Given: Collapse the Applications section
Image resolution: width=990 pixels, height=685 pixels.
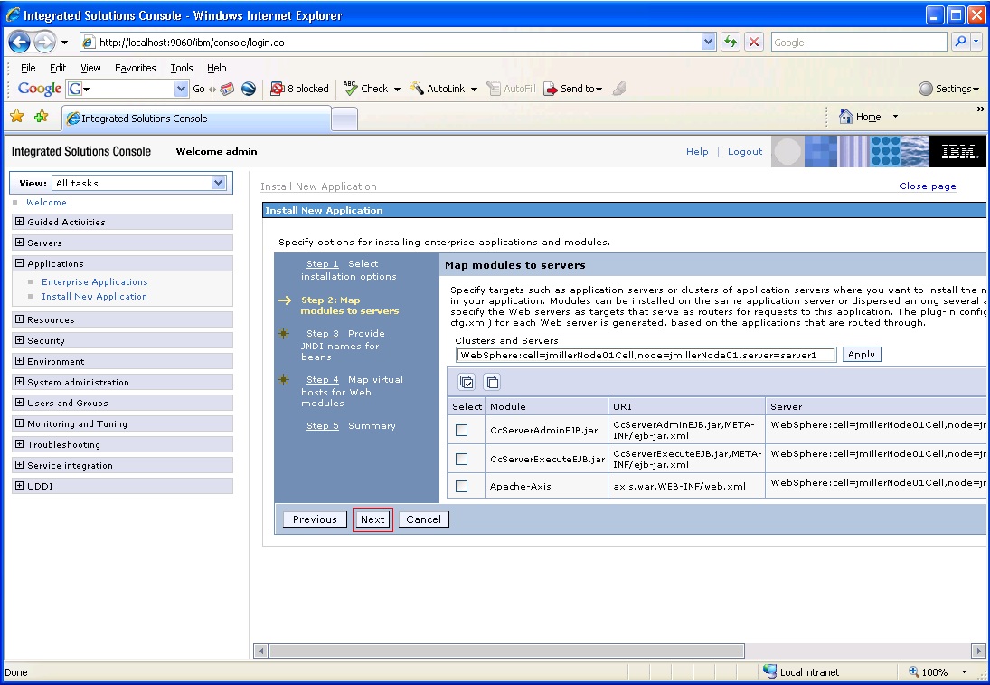Looking at the screenshot, I should tap(19, 263).
